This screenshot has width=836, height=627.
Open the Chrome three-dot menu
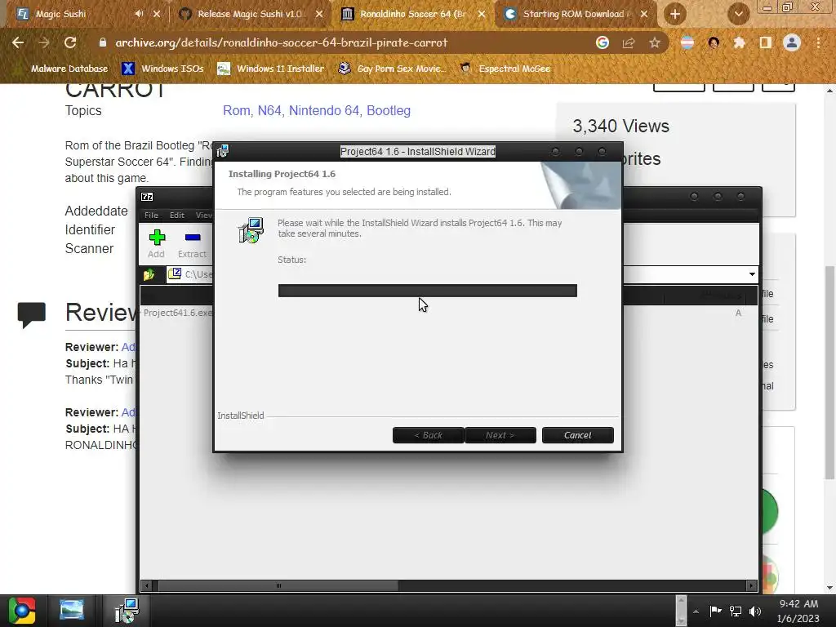[818, 42]
